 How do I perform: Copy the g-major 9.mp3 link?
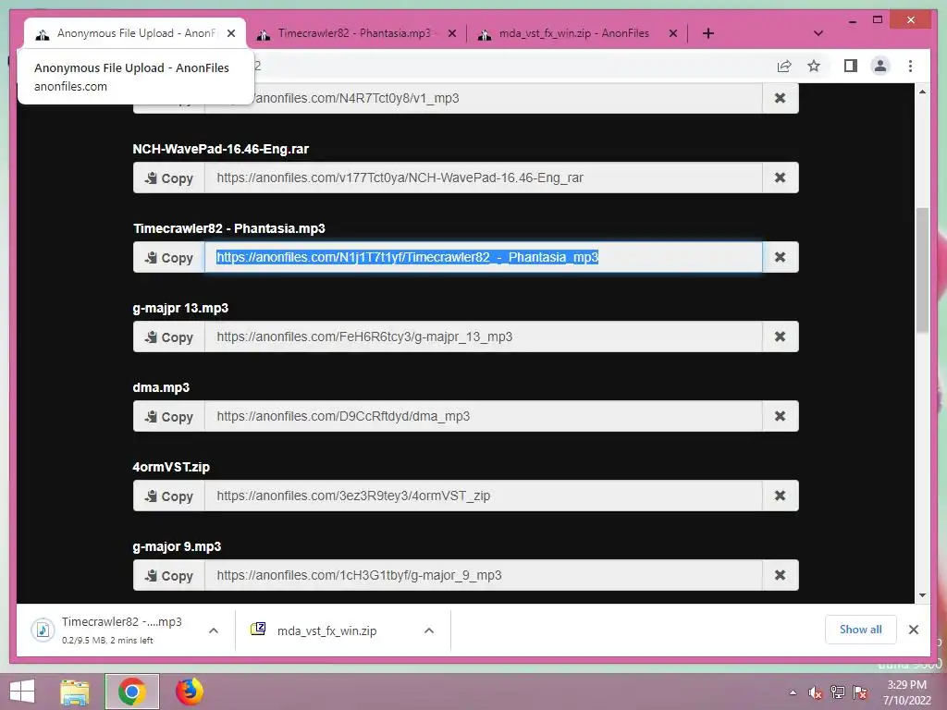169,575
